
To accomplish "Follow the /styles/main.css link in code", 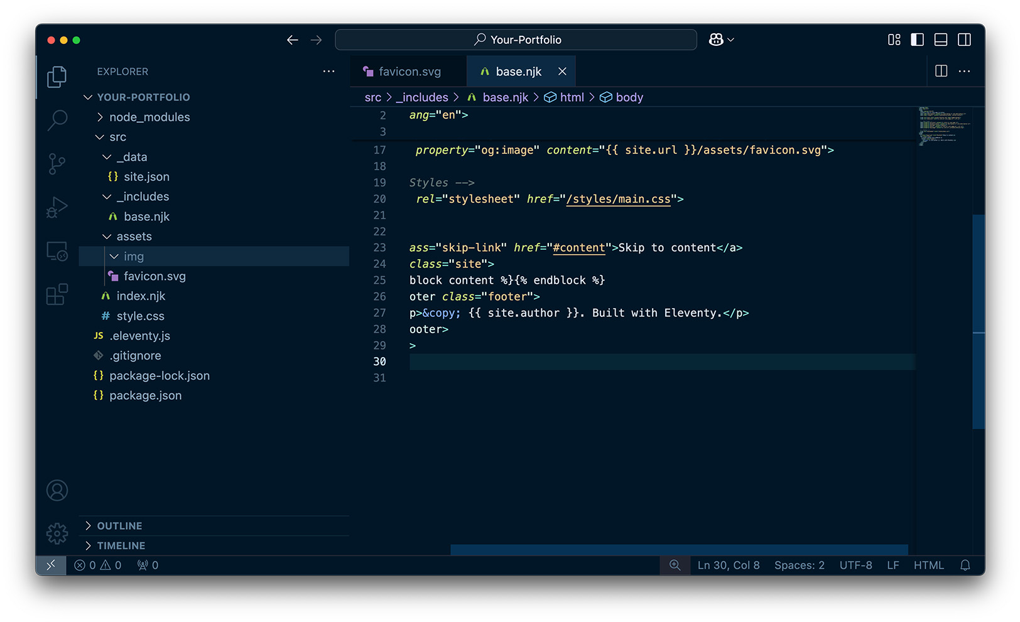I will point(618,199).
